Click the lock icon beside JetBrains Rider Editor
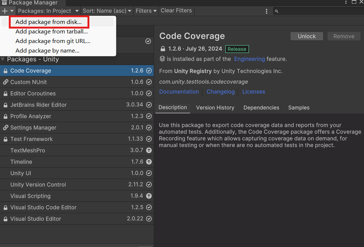Viewport: 364px width, 247px height. click(x=6, y=105)
